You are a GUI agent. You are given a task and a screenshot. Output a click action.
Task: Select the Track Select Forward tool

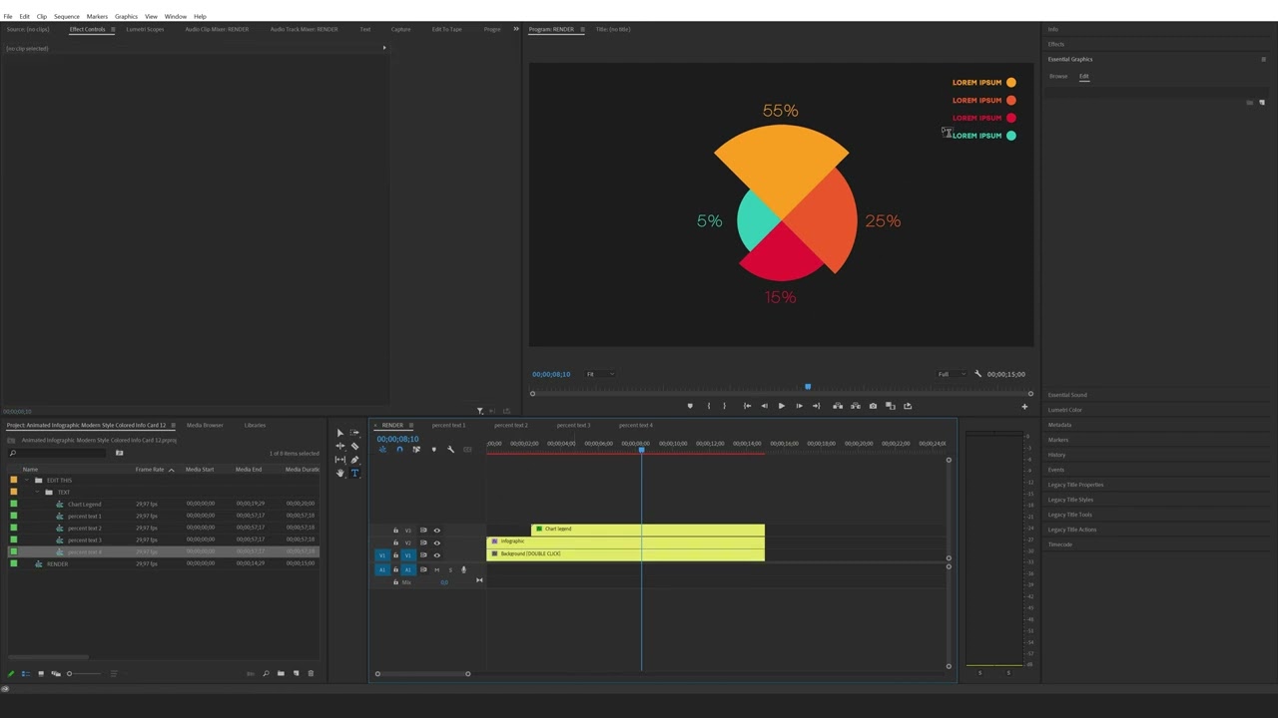354,433
